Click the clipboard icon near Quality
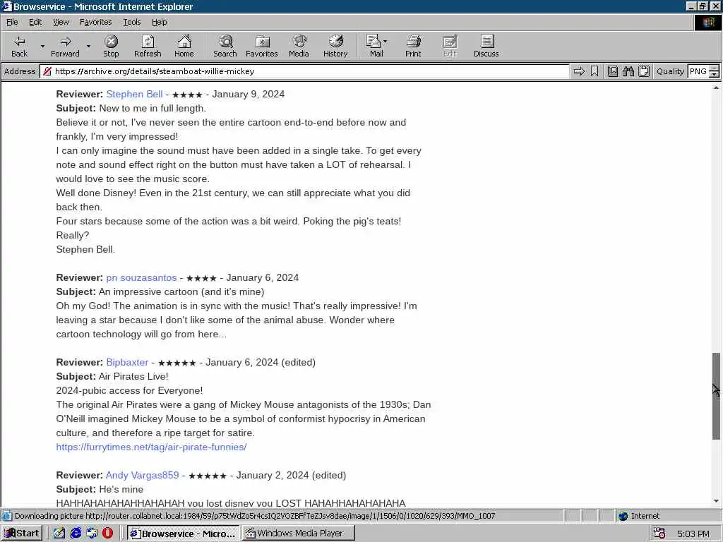The width and height of the screenshot is (723, 542). click(x=644, y=71)
